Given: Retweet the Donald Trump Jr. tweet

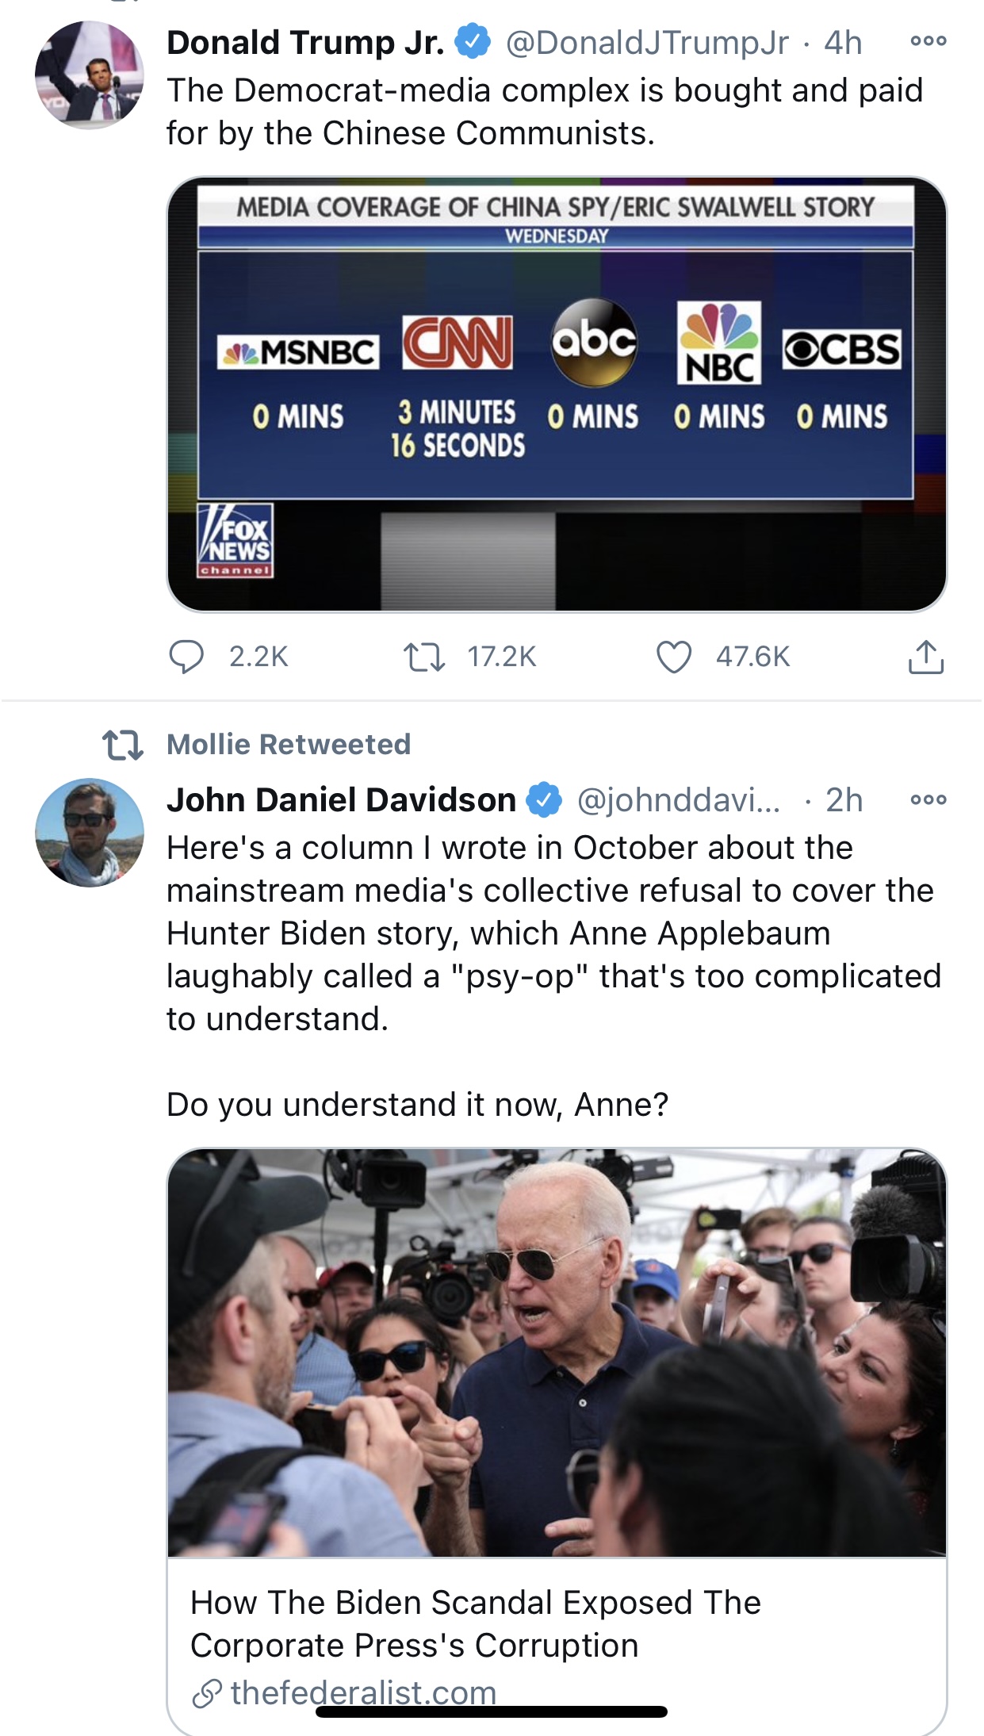Looking at the screenshot, I should click(x=424, y=657).
